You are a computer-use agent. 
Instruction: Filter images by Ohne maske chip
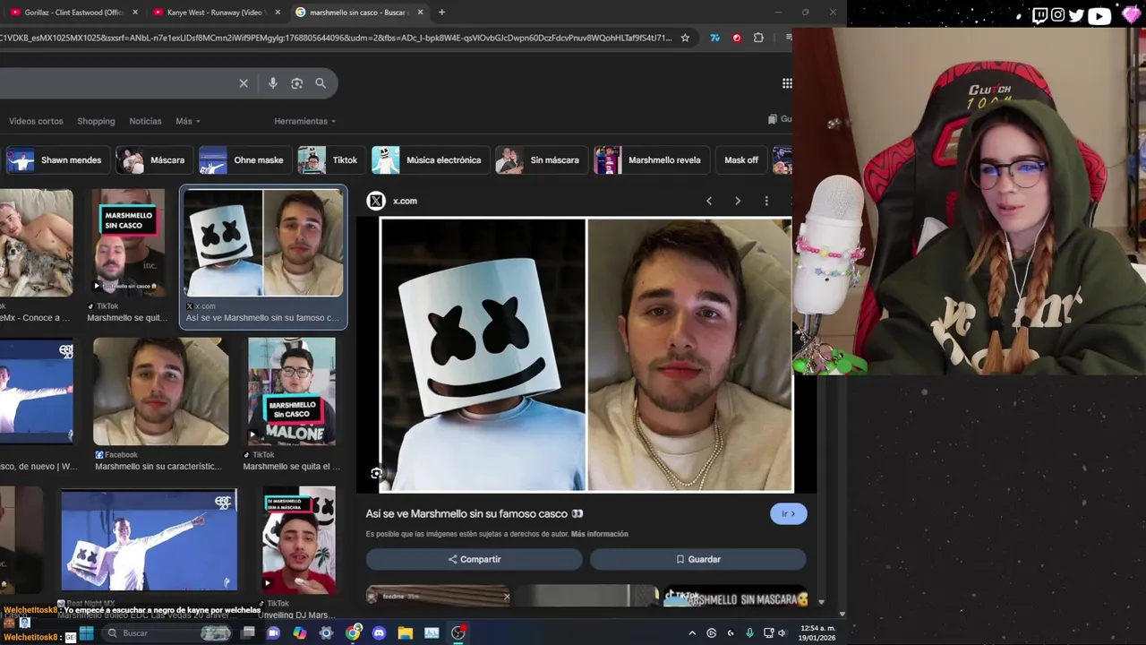click(x=244, y=160)
